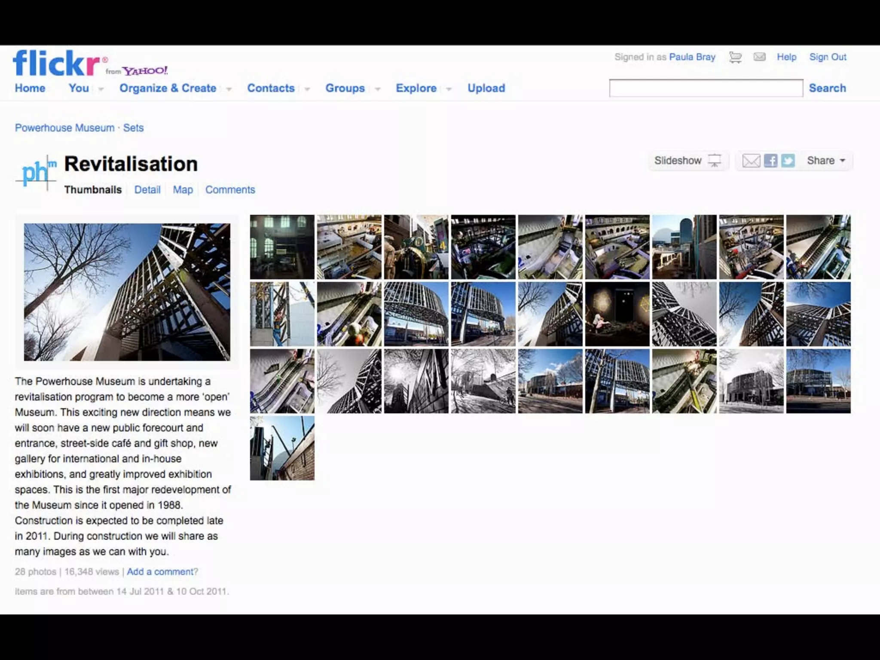
Task: Expand the Groups menu arrow
Action: click(378, 89)
